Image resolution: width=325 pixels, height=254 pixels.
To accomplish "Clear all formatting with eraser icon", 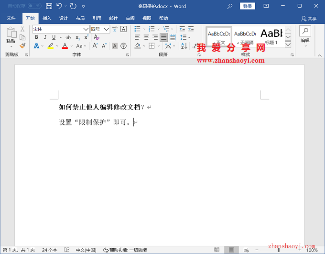I will [x=97, y=37].
